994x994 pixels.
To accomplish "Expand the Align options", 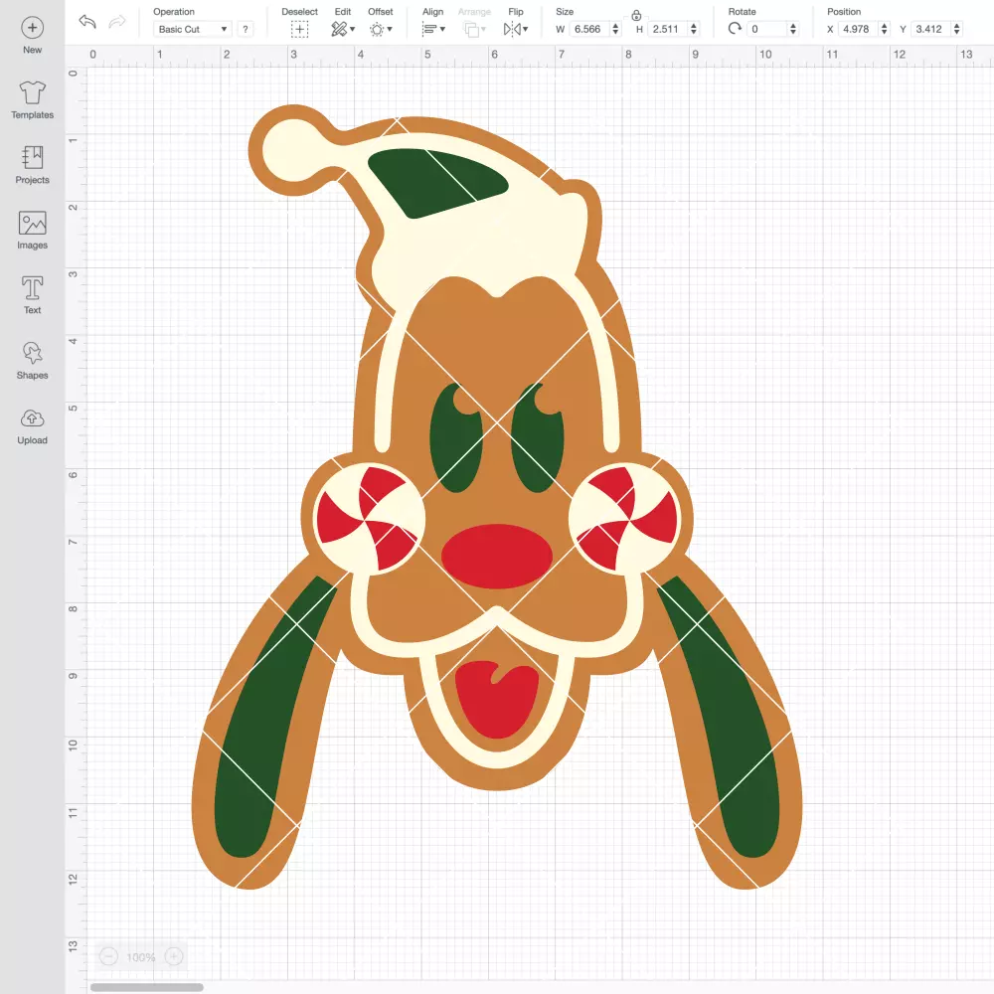I will click(x=433, y=29).
